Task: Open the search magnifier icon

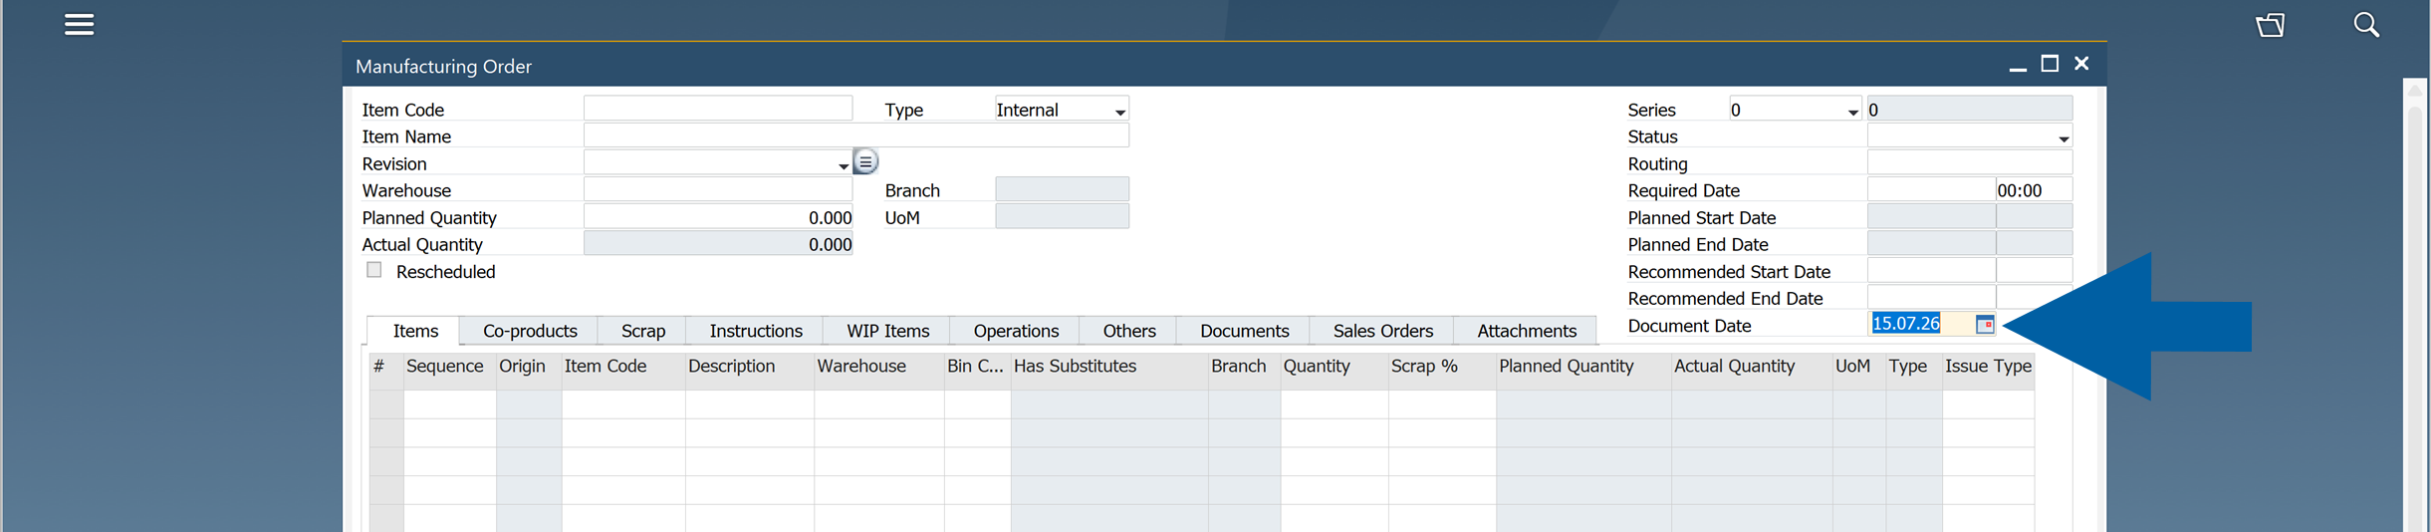Action: [x=2366, y=25]
